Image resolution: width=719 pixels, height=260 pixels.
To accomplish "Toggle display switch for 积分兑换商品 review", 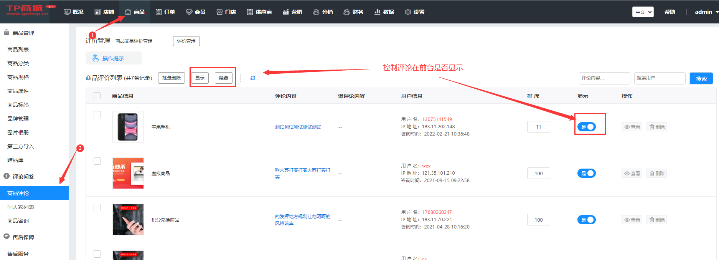I will click(x=586, y=220).
